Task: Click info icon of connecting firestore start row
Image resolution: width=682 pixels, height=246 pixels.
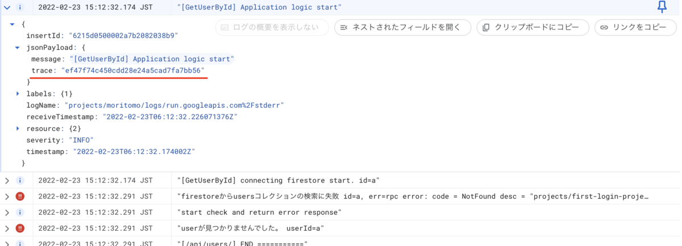Action: pyautogui.click(x=20, y=181)
